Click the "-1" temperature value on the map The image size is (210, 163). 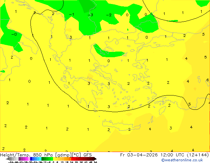click(x=72, y=14)
